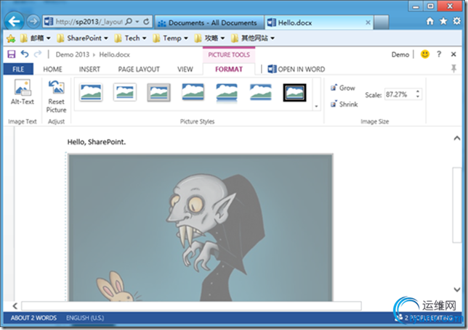Apply the first picture style thumbnail
Image resolution: width=468 pixels, height=330 pixels.
tap(91, 92)
